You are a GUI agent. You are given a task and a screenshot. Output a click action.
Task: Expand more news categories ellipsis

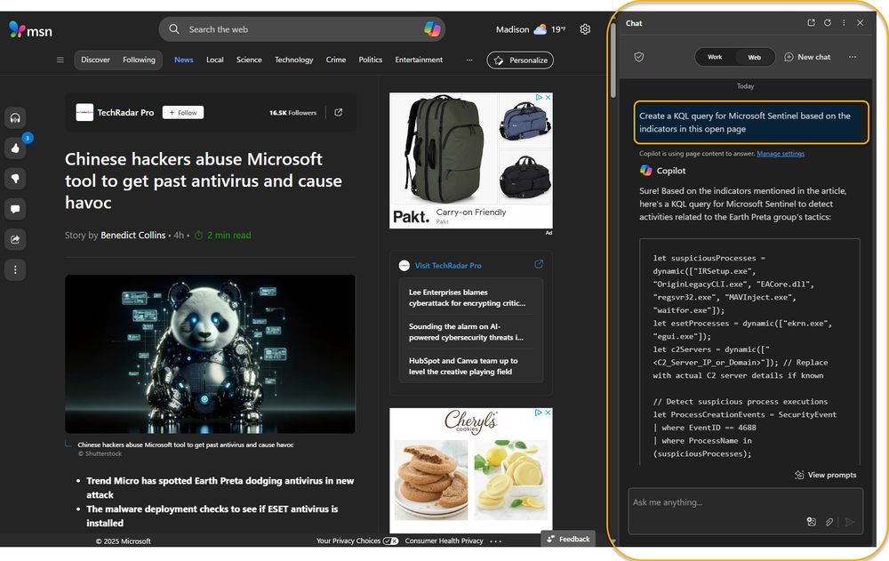[469, 60]
